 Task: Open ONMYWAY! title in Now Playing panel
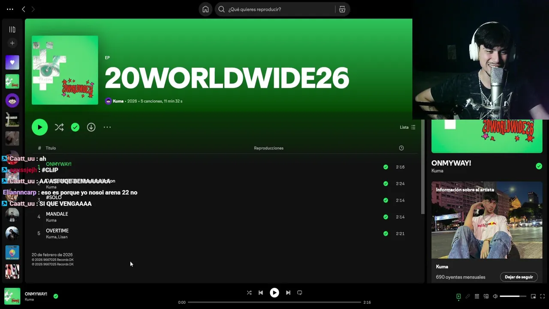click(x=451, y=163)
